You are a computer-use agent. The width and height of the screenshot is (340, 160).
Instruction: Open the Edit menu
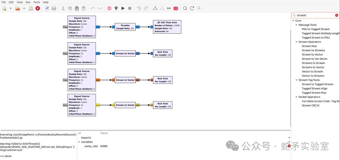point(11,2)
